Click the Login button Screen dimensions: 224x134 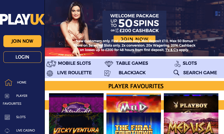[x=22, y=57]
